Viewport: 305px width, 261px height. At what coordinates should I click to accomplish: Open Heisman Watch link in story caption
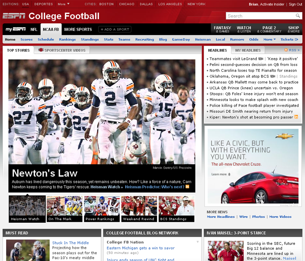(107, 187)
